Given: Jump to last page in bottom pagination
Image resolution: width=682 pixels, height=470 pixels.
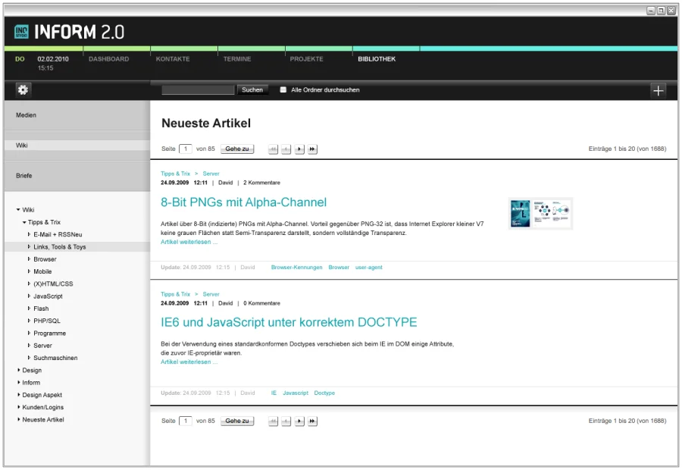Looking at the screenshot, I should (312, 421).
